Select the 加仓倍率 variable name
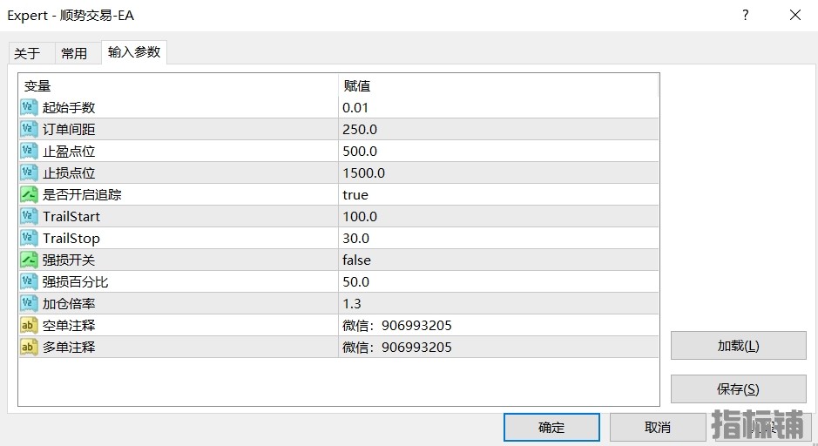Screen dimensions: 818x446 click(x=69, y=304)
